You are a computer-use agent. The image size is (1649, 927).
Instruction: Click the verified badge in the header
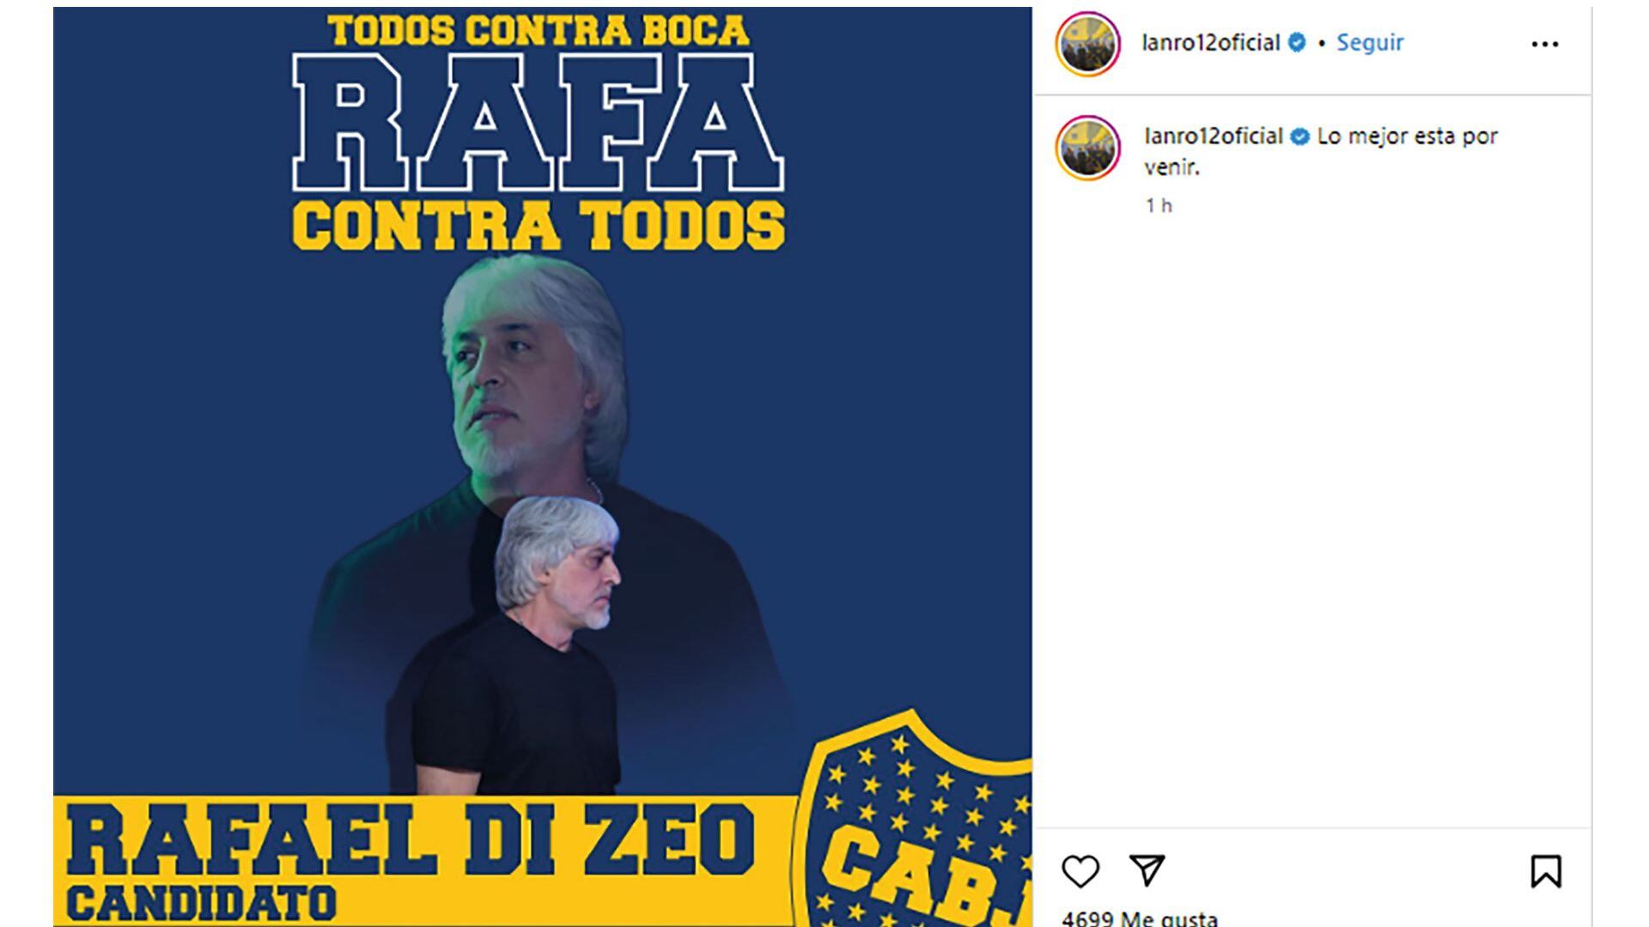[x=1297, y=42]
